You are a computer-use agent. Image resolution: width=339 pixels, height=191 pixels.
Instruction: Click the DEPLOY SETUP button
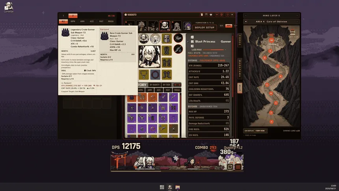click(x=205, y=28)
